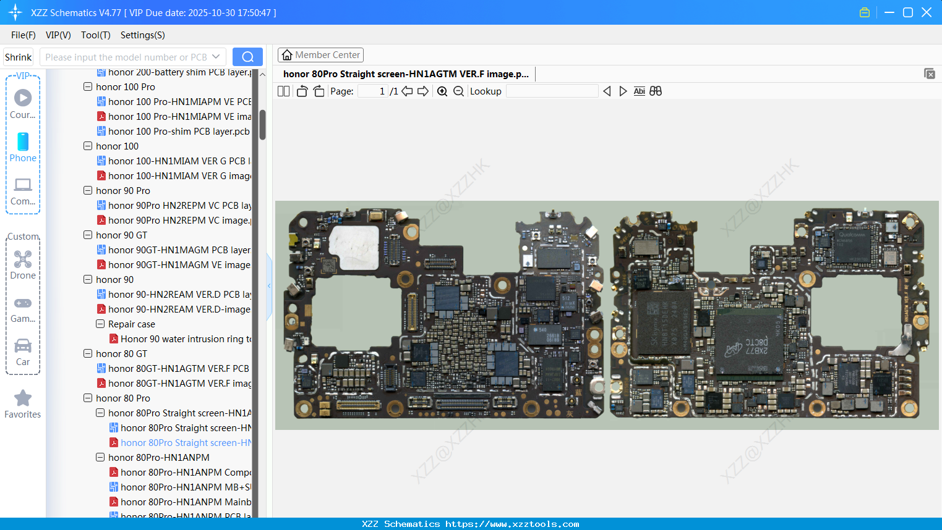Toggle the Abi match-case search option
The width and height of the screenshot is (942, 530).
tap(640, 91)
